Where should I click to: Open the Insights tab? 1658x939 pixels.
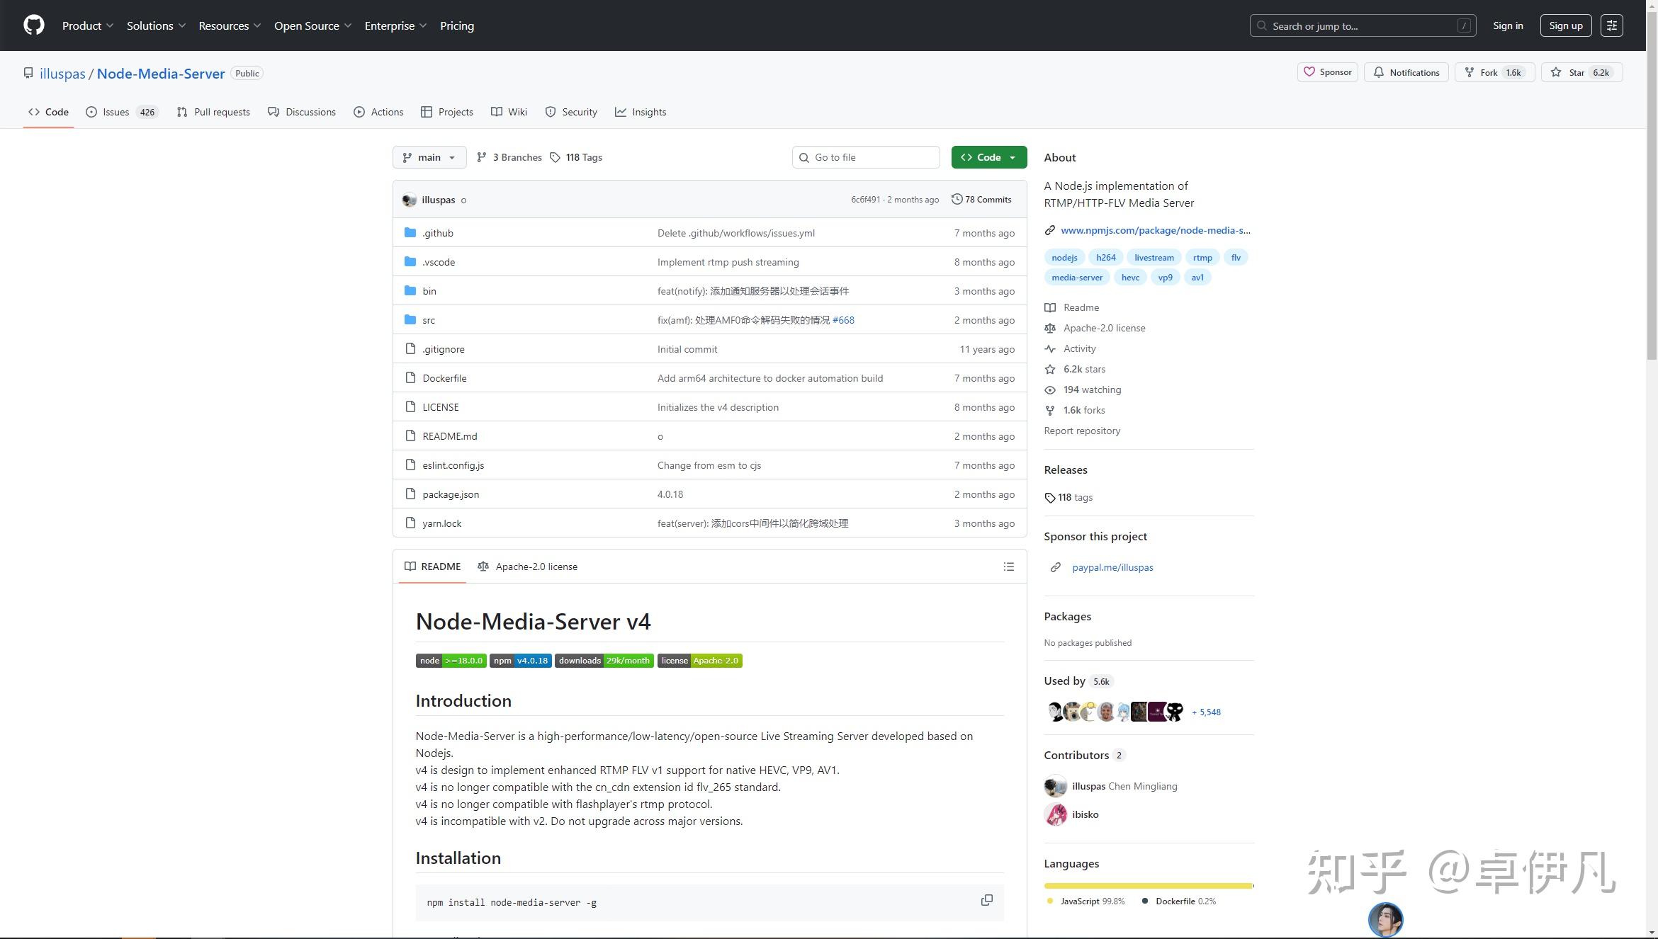tap(640, 111)
